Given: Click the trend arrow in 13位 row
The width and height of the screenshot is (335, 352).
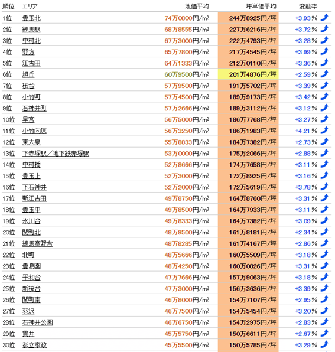Looking at the screenshot, I should click(x=324, y=153).
